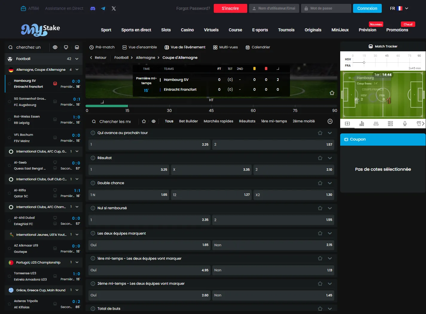Viewport: 426px width, 314px height.
Task: Click the stream monitor filter icon in sidebar
Action: pyautogui.click(x=66, y=47)
